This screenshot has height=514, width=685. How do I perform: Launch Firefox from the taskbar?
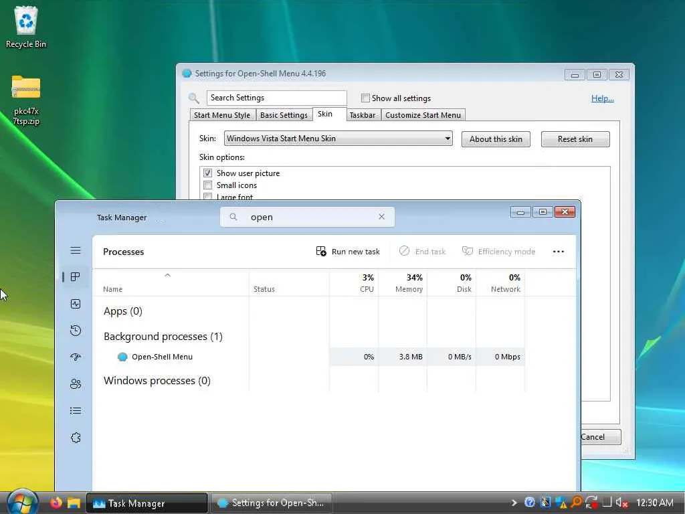[x=56, y=503]
